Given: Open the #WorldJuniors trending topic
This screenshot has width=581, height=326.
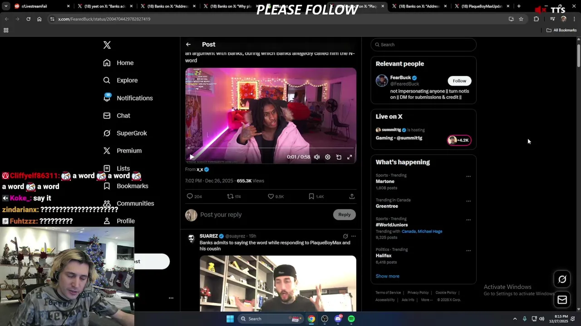Looking at the screenshot, I should [x=392, y=225].
